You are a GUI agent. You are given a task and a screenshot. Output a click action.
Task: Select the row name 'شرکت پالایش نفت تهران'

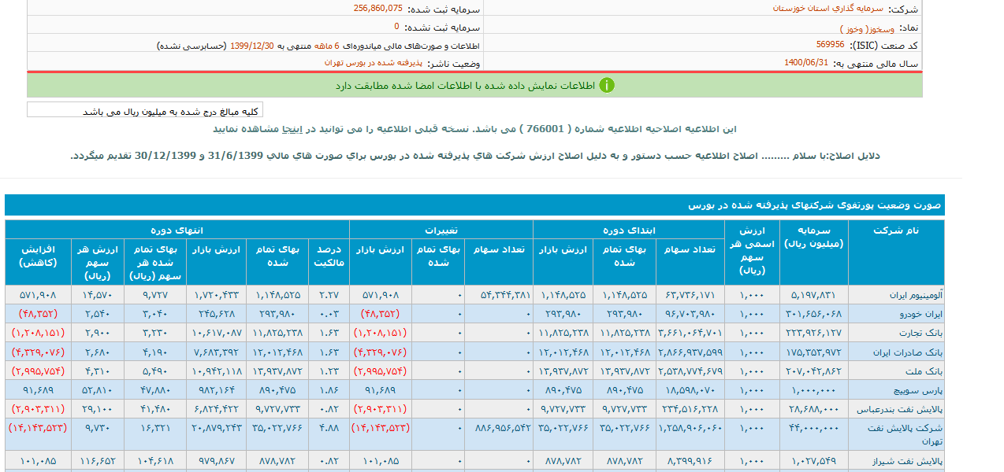(x=905, y=434)
